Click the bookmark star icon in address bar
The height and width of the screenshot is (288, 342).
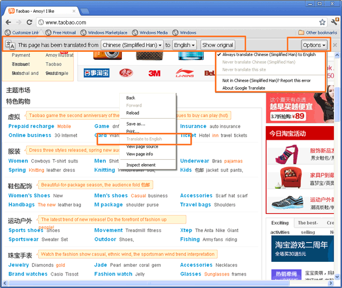323,22
